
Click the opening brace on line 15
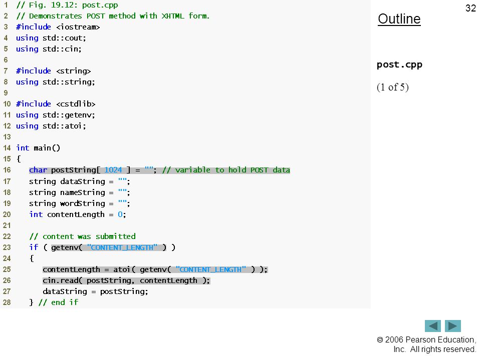(19, 159)
